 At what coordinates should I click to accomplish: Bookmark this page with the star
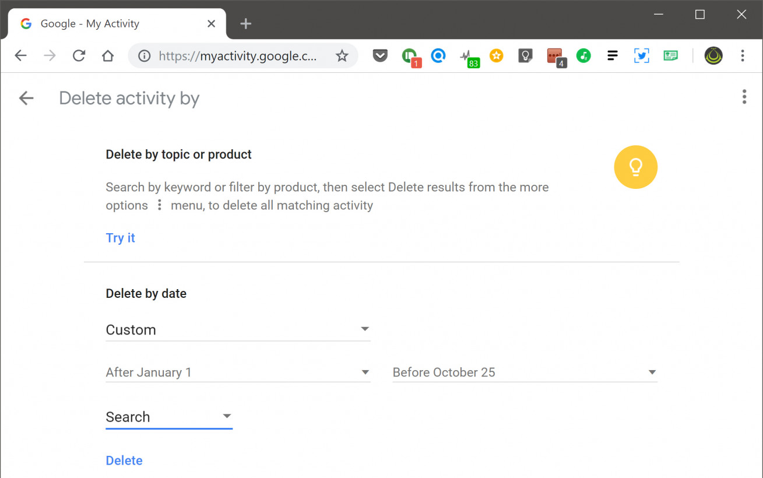click(x=342, y=55)
